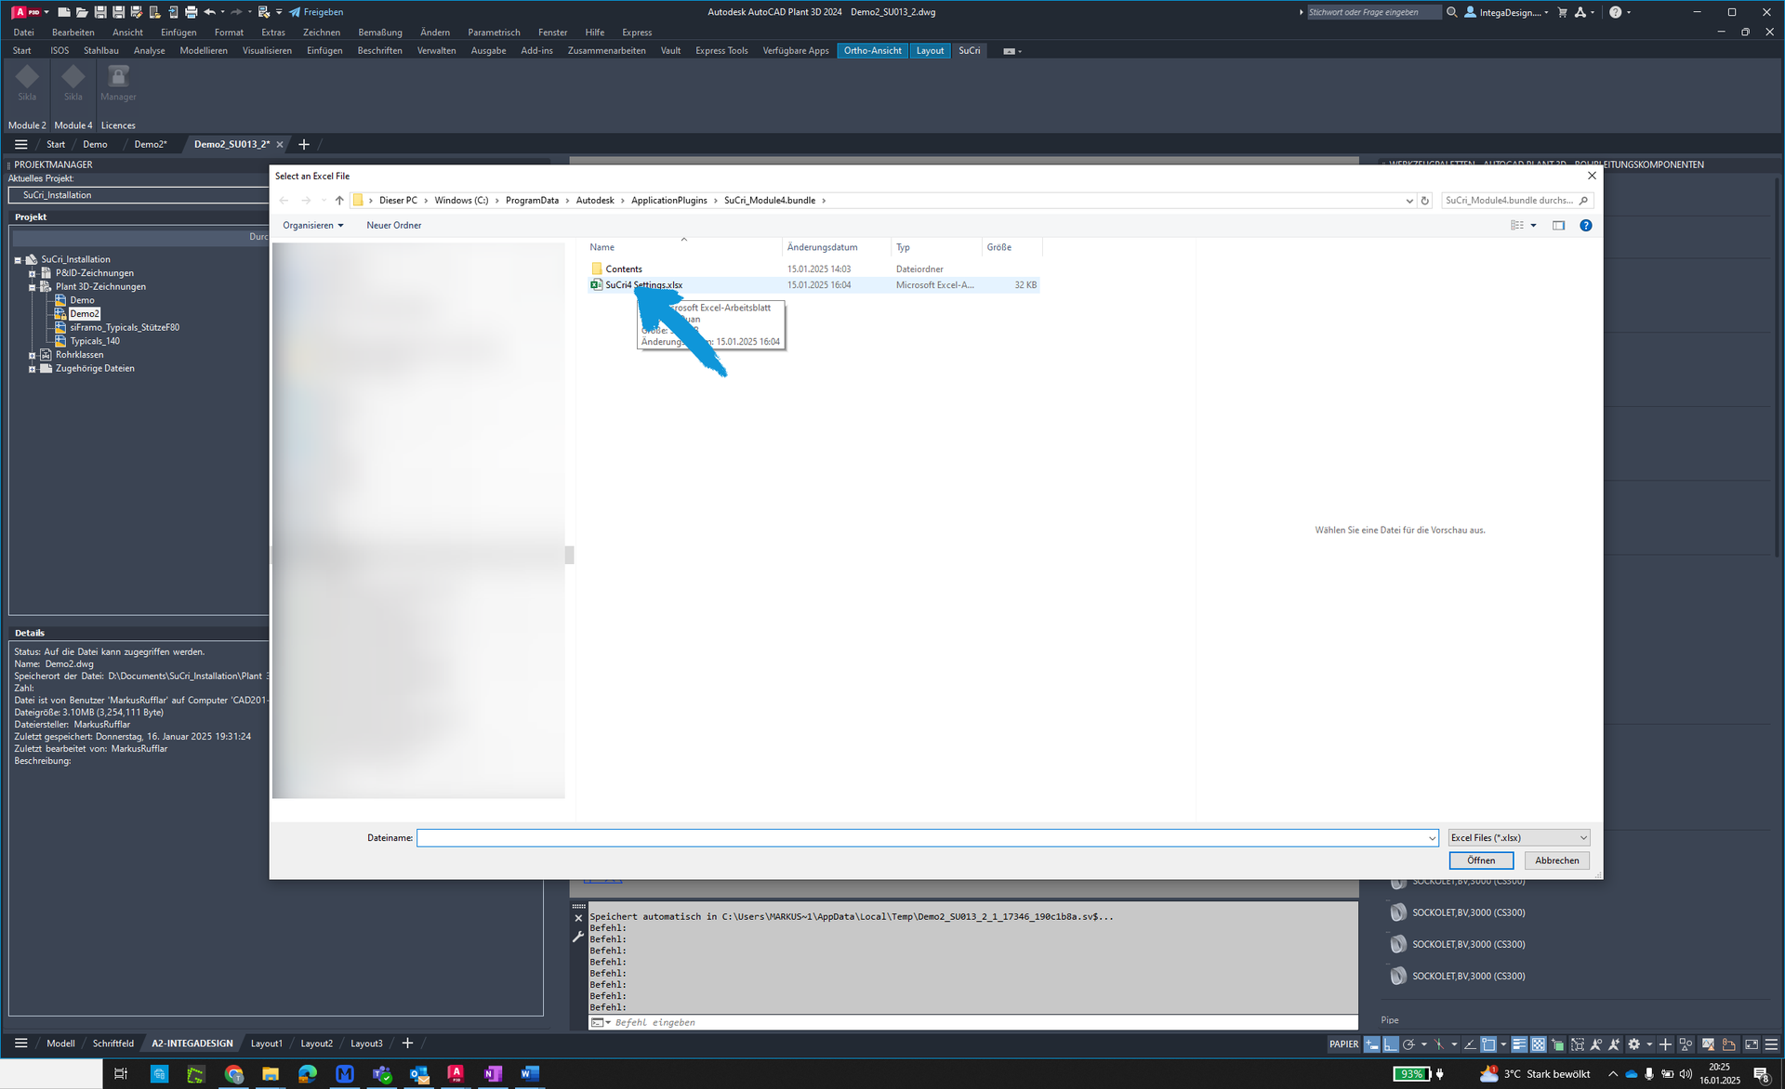Switch to the Ortho-Ansicht ribbon tab

click(x=872, y=51)
